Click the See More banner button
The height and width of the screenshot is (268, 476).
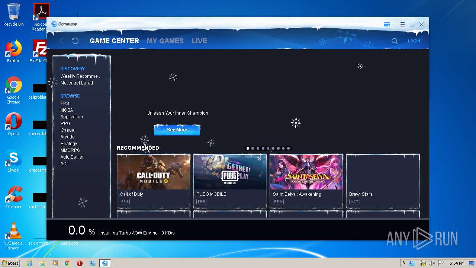pyautogui.click(x=177, y=130)
